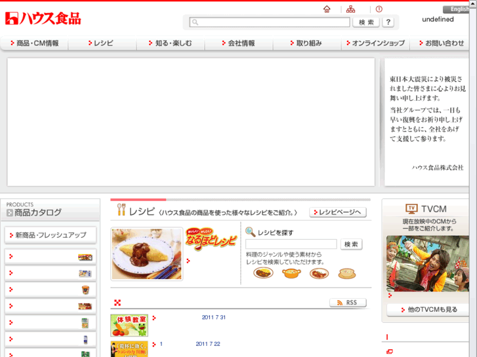Image resolution: width=477 pixels, height=357 pixels.
Task: Open the news item dated 2011 7 22
Action: pos(208,344)
